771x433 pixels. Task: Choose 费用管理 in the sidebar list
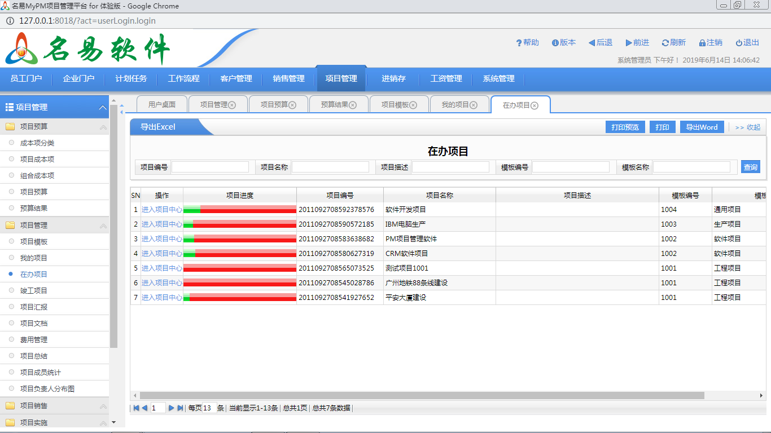(x=34, y=339)
